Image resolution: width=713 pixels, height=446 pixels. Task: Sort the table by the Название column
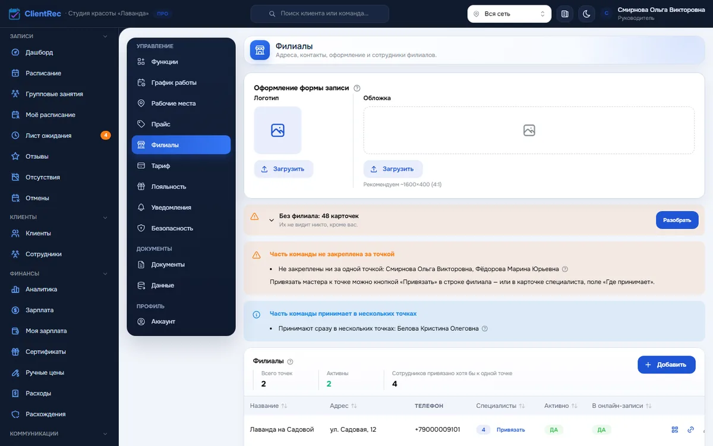(269, 406)
